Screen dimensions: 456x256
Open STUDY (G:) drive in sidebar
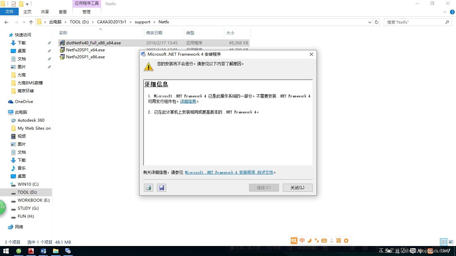click(x=28, y=208)
